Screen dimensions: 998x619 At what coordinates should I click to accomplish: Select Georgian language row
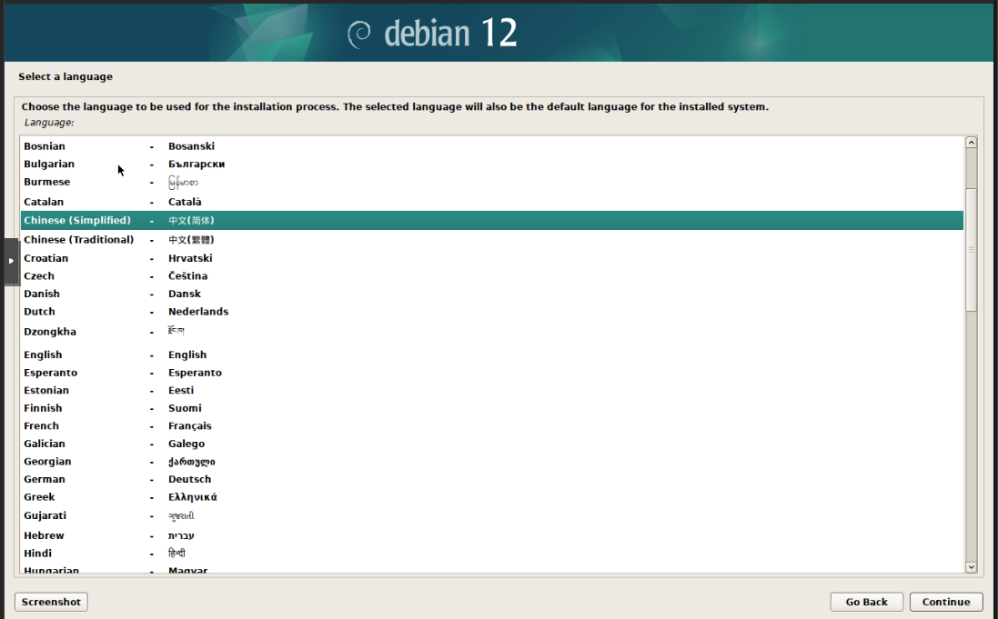pos(492,462)
